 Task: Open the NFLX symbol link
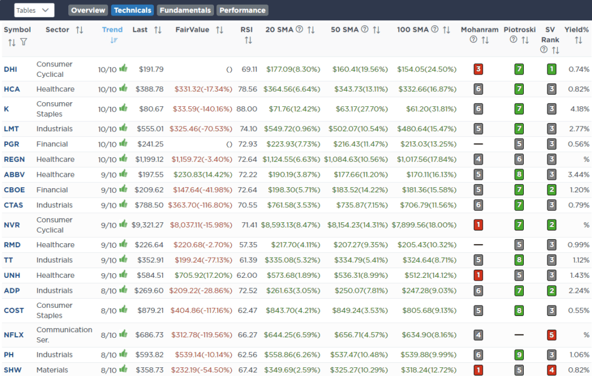(x=14, y=335)
